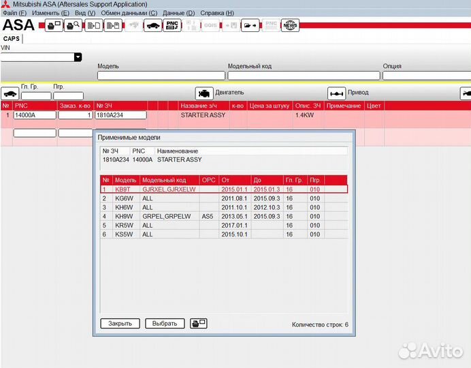Click the Модельный код input field

[303, 76]
